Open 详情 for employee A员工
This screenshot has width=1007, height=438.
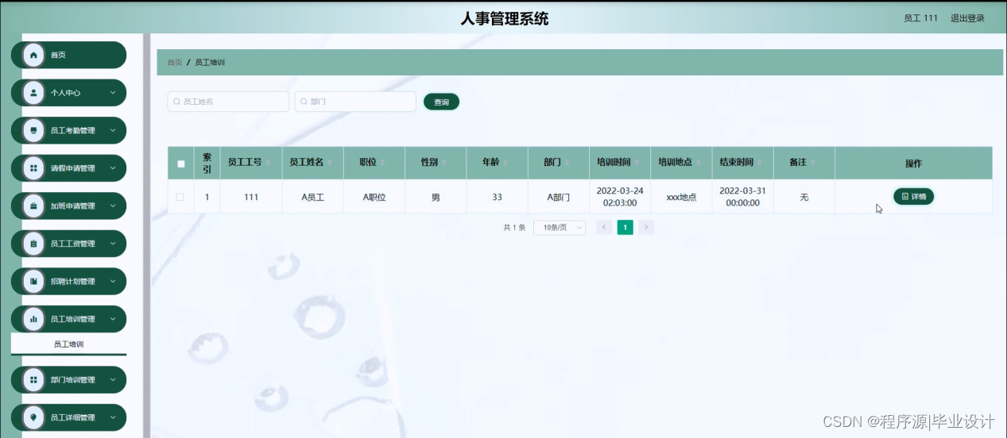click(913, 196)
